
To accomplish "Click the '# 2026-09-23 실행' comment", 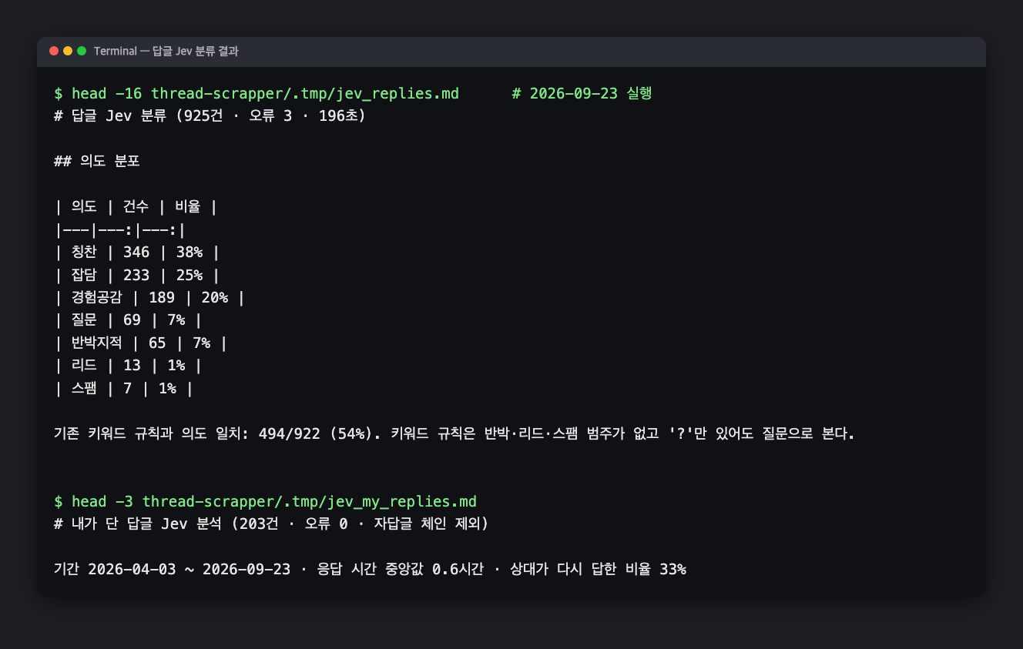I will click(x=582, y=94).
